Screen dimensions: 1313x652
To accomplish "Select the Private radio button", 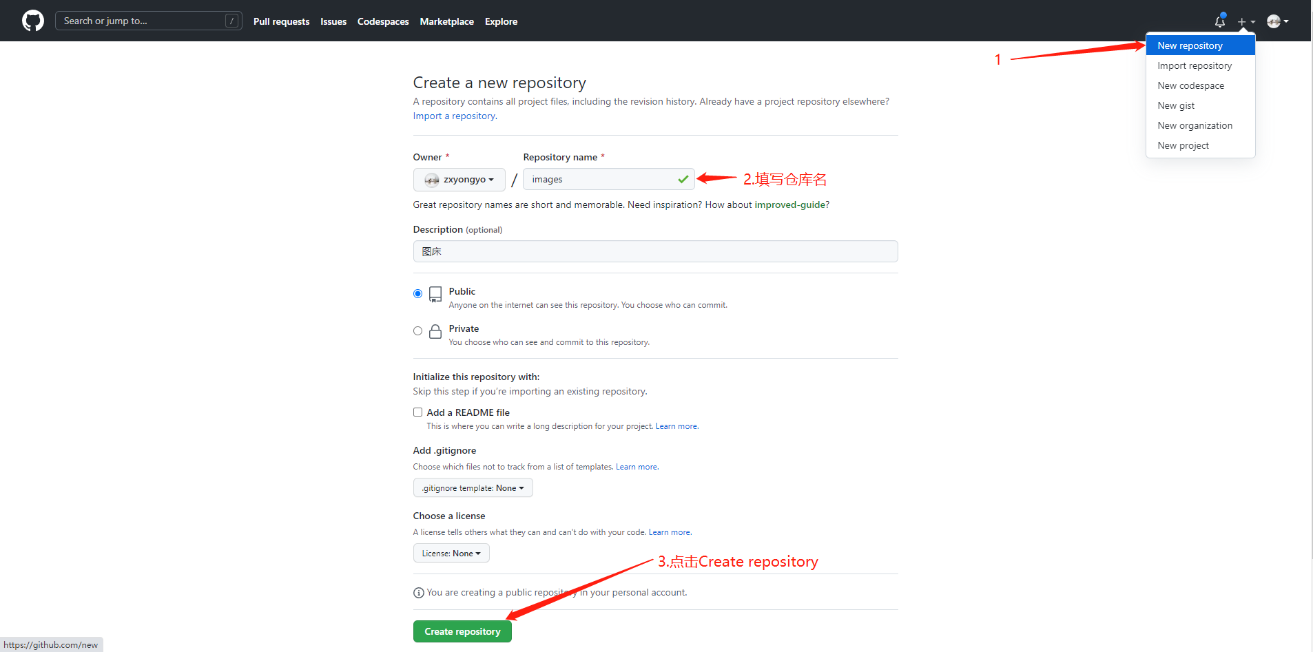I will (417, 331).
